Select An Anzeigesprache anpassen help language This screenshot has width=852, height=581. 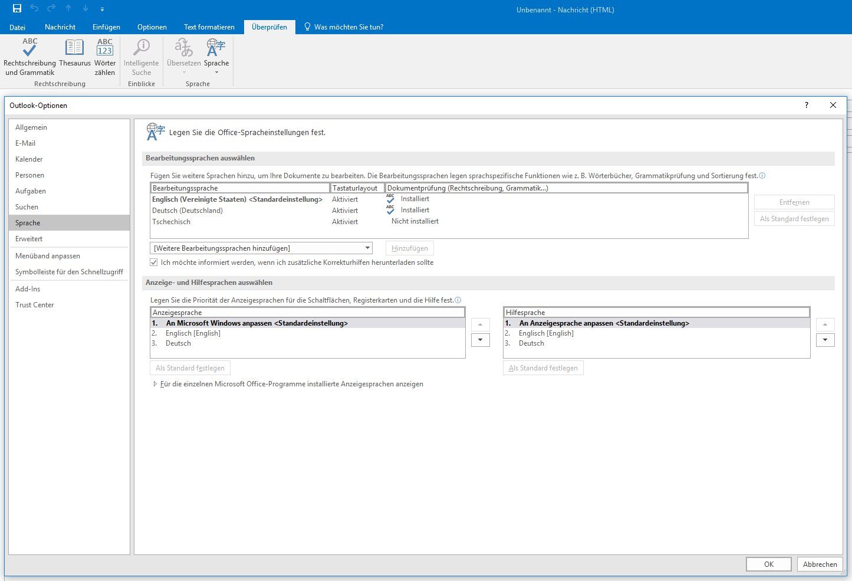click(656, 323)
